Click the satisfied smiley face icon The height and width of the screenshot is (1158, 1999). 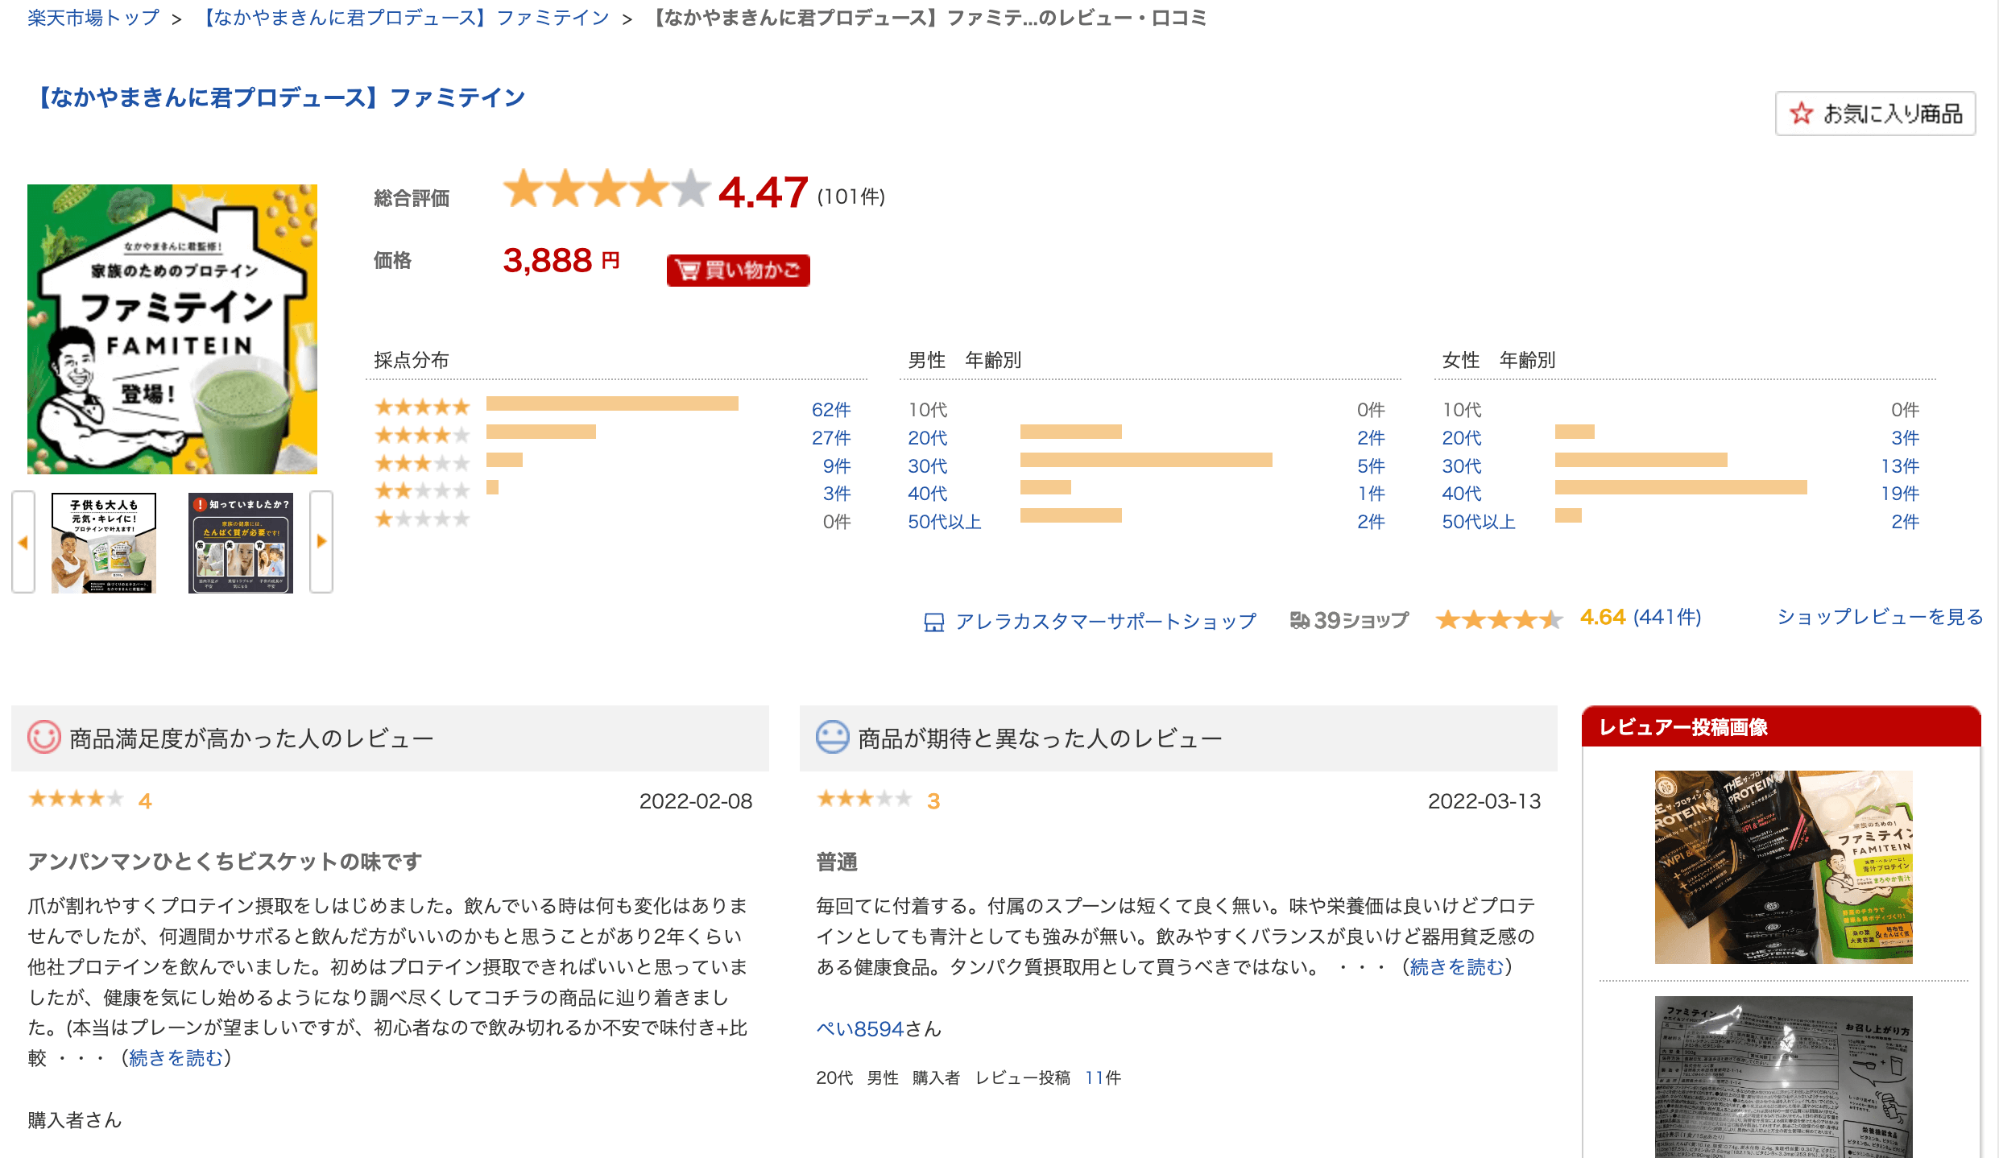click(x=44, y=737)
